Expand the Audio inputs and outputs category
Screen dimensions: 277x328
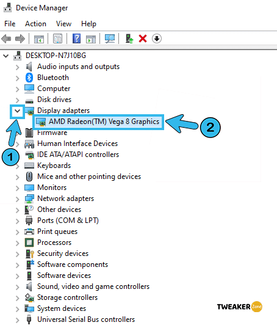pyautogui.click(x=17, y=67)
